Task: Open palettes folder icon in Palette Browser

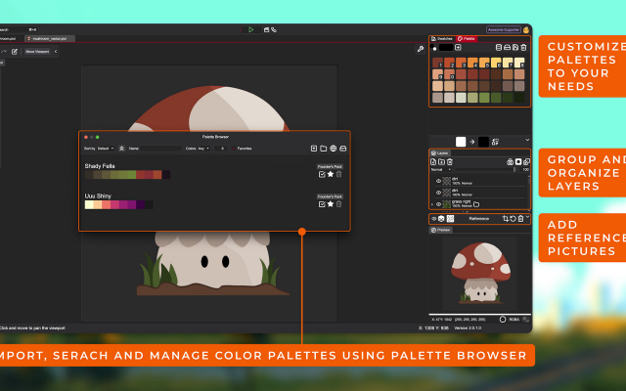Action: tap(324, 149)
